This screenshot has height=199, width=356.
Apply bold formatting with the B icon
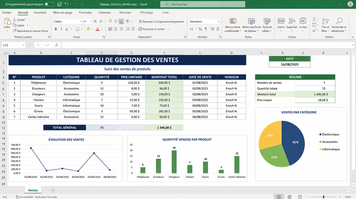pos(56,29)
